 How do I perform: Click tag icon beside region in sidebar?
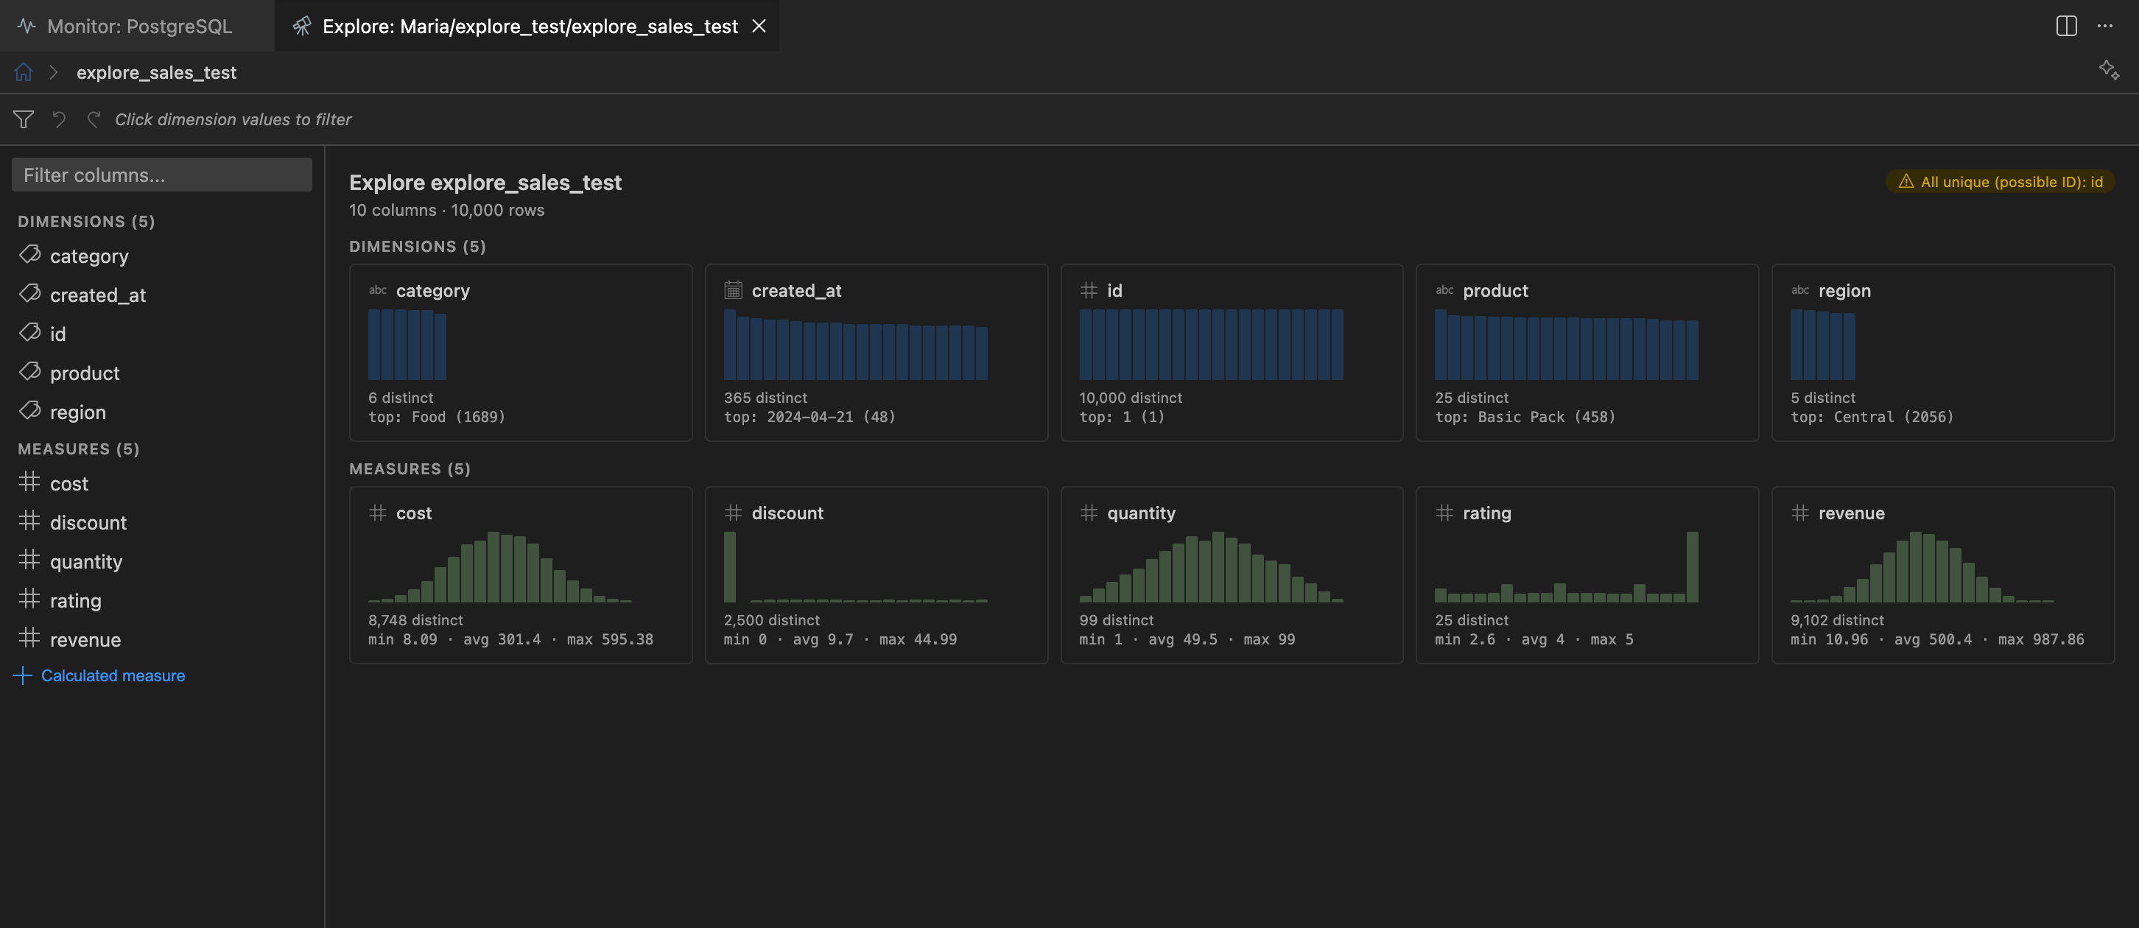30,410
